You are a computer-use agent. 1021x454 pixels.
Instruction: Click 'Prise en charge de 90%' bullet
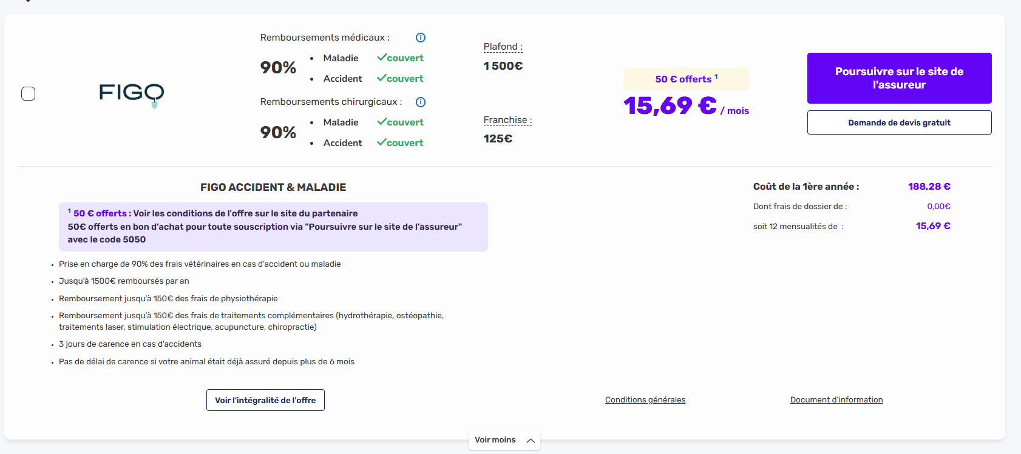point(200,264)
